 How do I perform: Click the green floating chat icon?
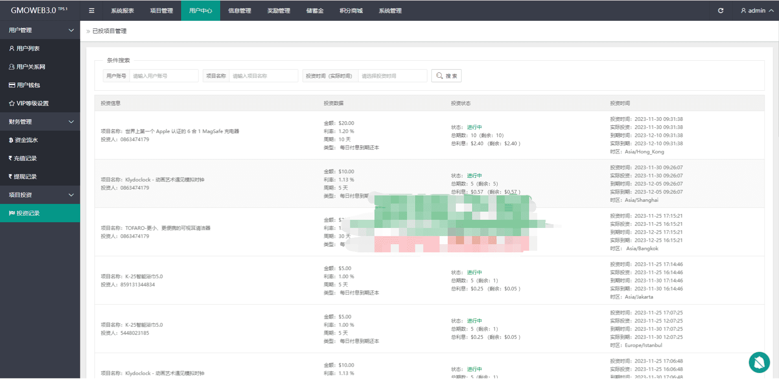tap(759, 362)
